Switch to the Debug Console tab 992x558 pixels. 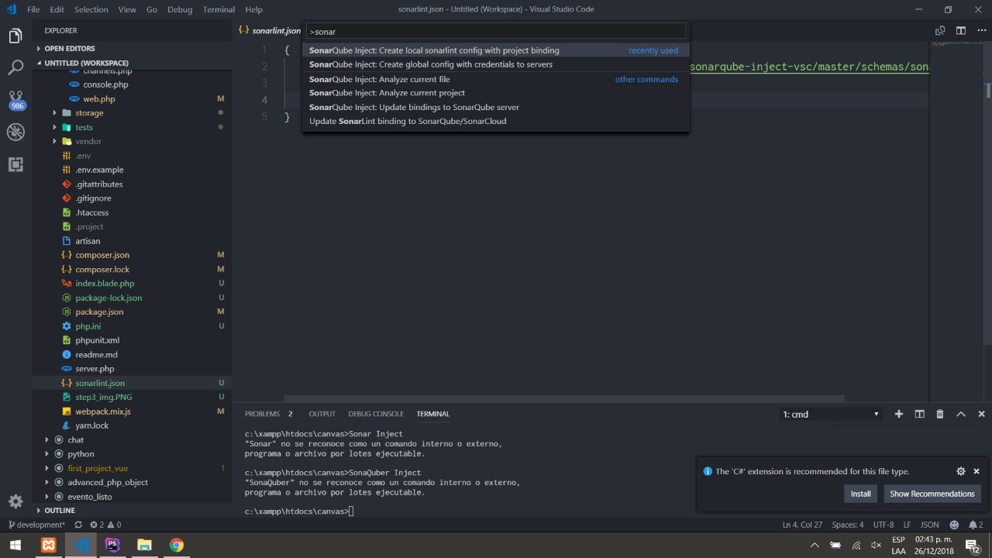click(376, 414)
